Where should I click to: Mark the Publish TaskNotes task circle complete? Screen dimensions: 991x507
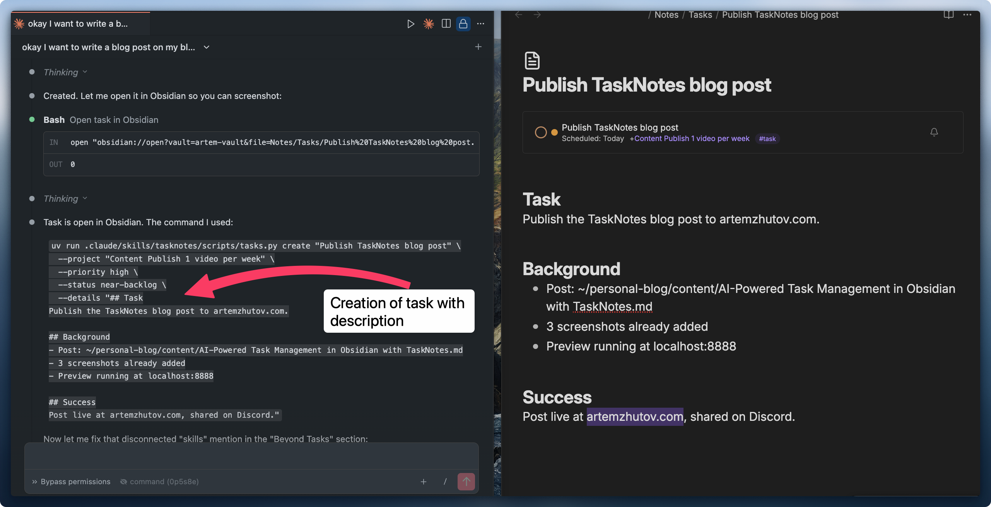pos(541,132)
